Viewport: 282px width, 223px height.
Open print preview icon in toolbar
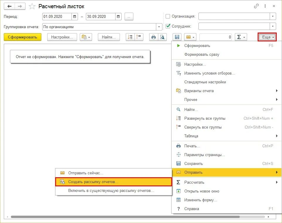tap(162, 37)
